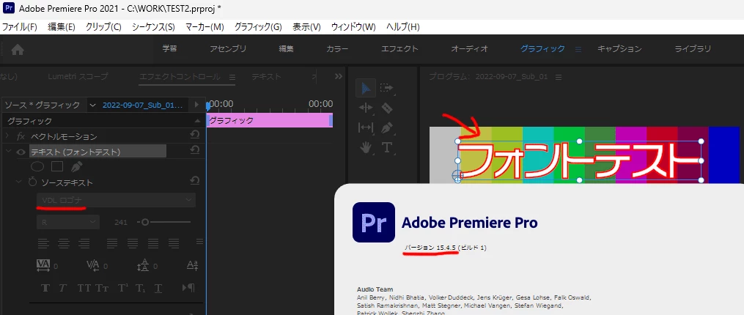Click the 2022-09-07_Sub_01 sequence link
Image resolution: width=744 pixels, height=315 pixels.
142,105
